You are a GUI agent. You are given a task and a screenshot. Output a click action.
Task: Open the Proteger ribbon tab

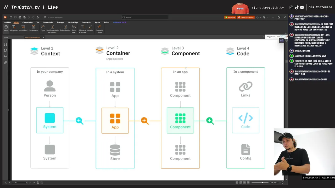pyautogui.click(x=60, y=22)
